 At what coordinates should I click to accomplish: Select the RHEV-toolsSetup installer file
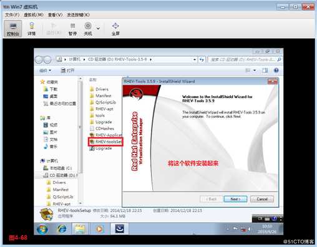tap(105, 142)
